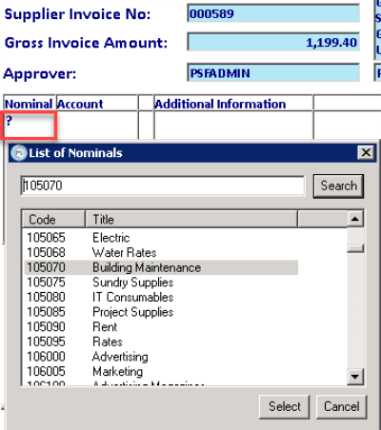The image size is (381, 430).
Task: Click the Search button
Action: [x=338, y=186]
